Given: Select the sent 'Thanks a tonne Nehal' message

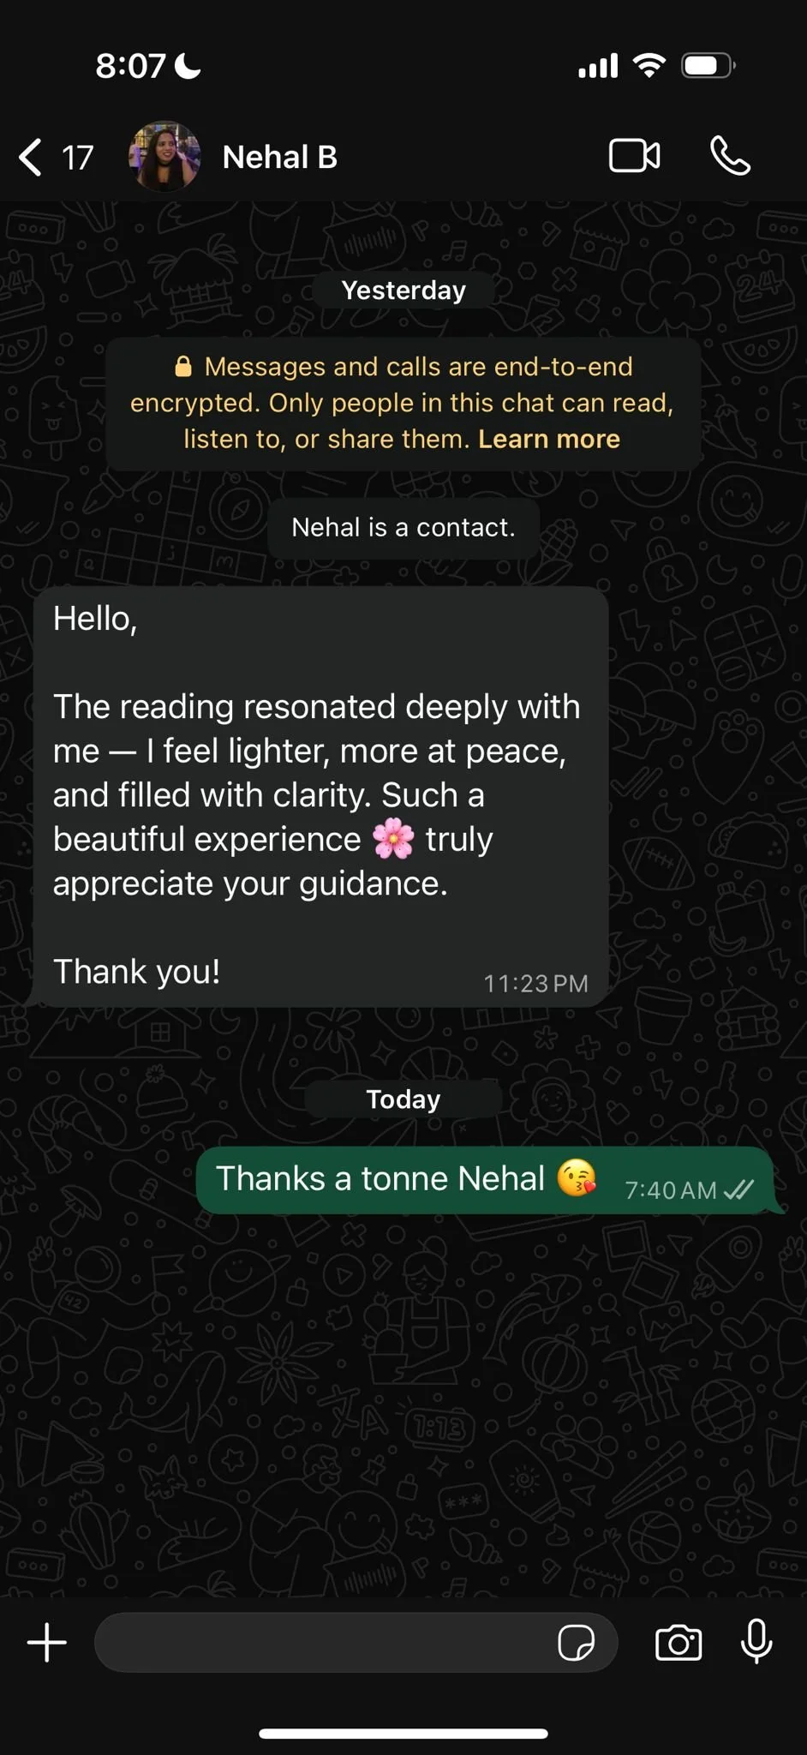Looking at the screenshot, I should click(x=485, y=1180).
